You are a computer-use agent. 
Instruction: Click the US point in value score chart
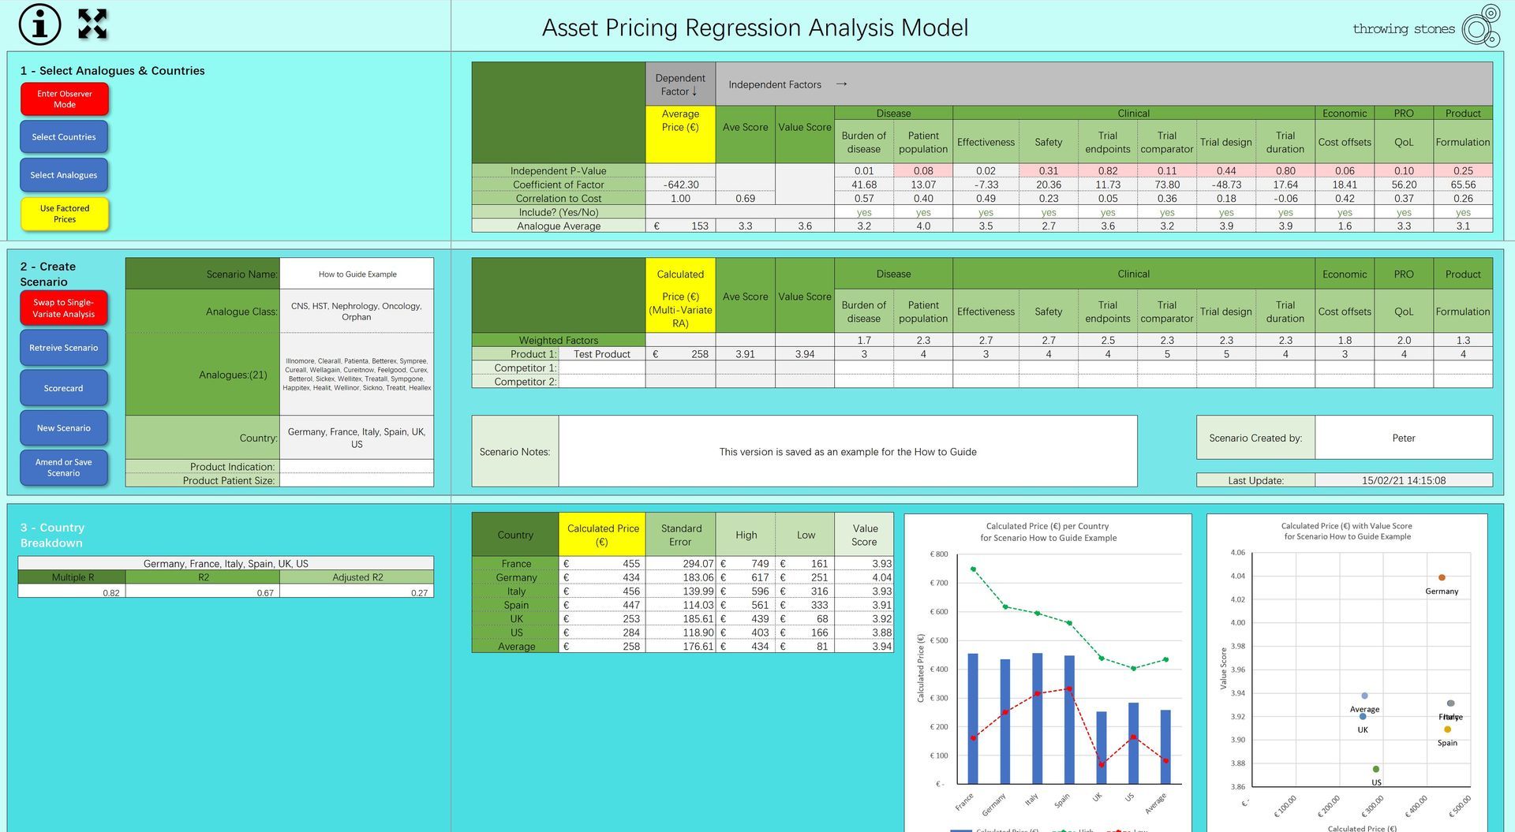[1376, 769]
